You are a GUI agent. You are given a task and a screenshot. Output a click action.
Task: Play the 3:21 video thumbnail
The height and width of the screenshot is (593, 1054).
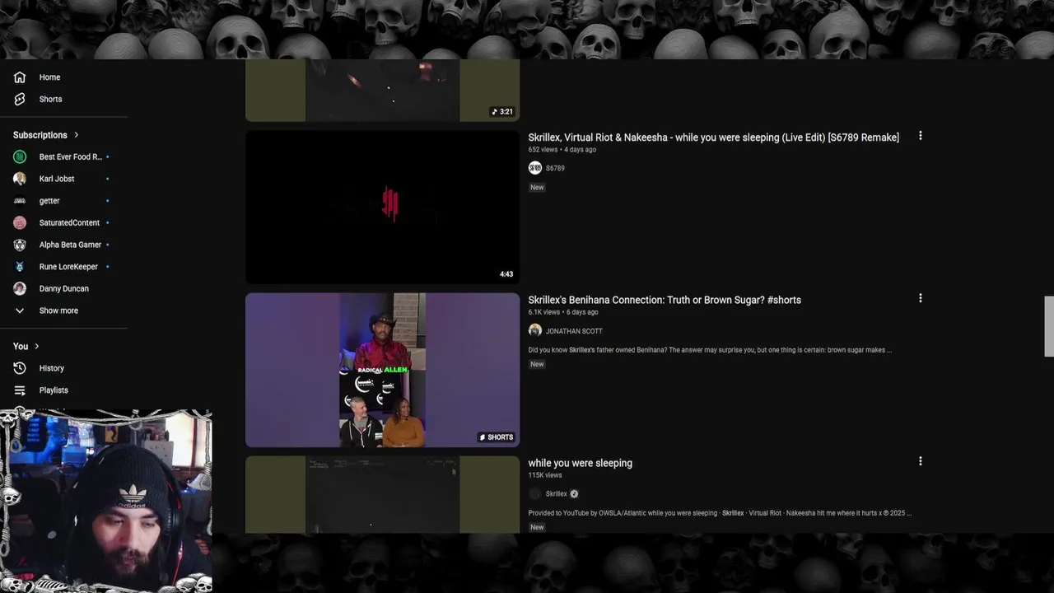tap(382, 91)
